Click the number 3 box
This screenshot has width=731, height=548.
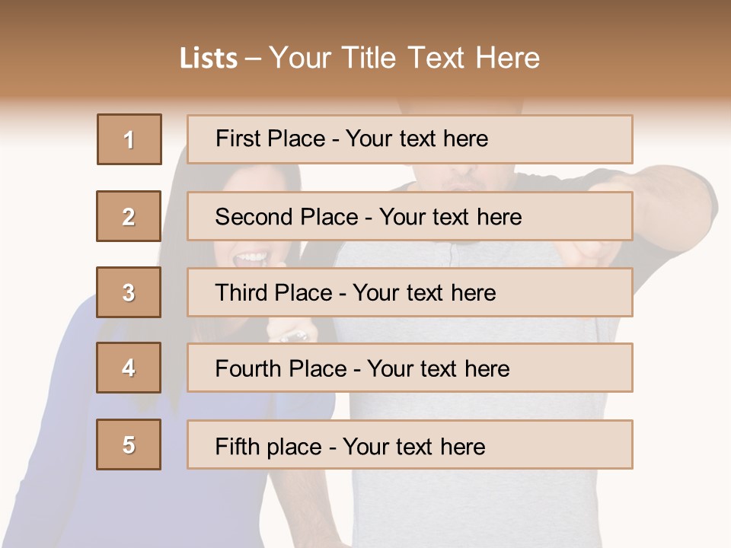(129, 292)
